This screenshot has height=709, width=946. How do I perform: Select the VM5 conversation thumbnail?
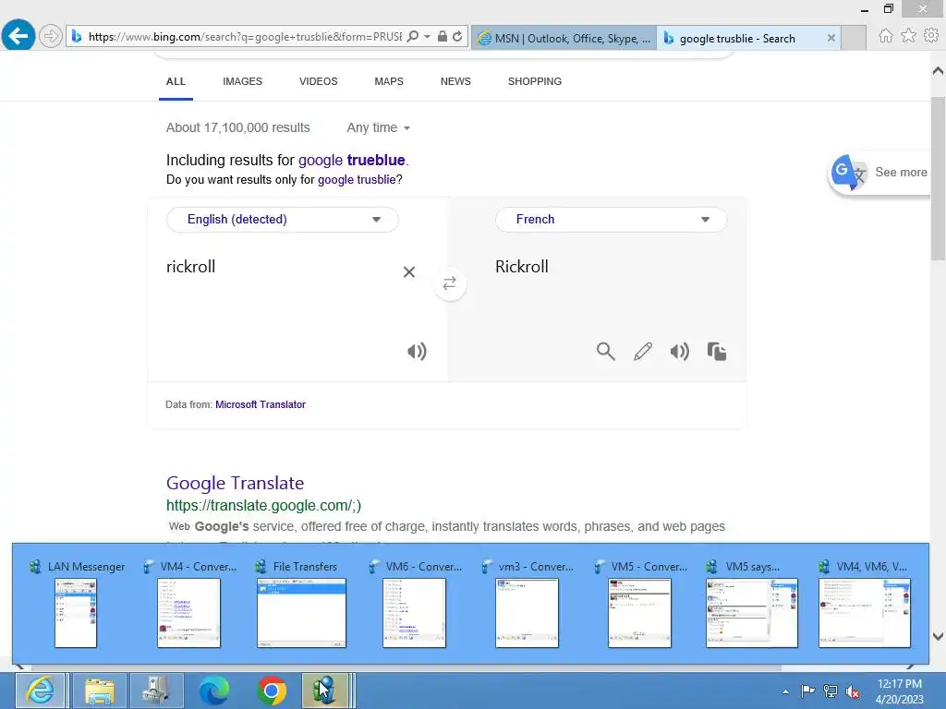[x=639, y=605]
